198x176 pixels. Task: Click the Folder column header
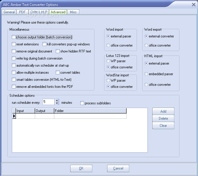(x=90, y=111)
